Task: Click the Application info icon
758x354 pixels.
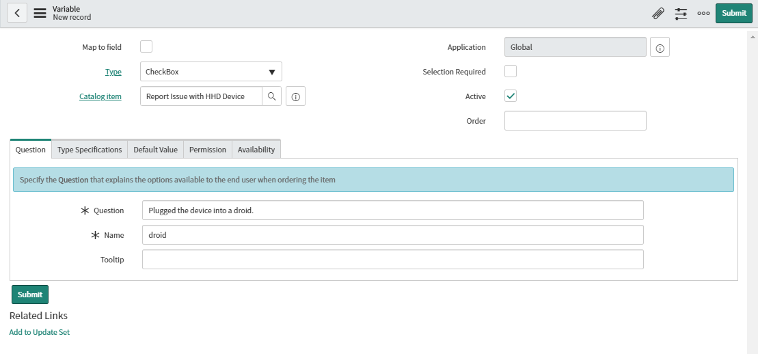Action: (660, 47)
